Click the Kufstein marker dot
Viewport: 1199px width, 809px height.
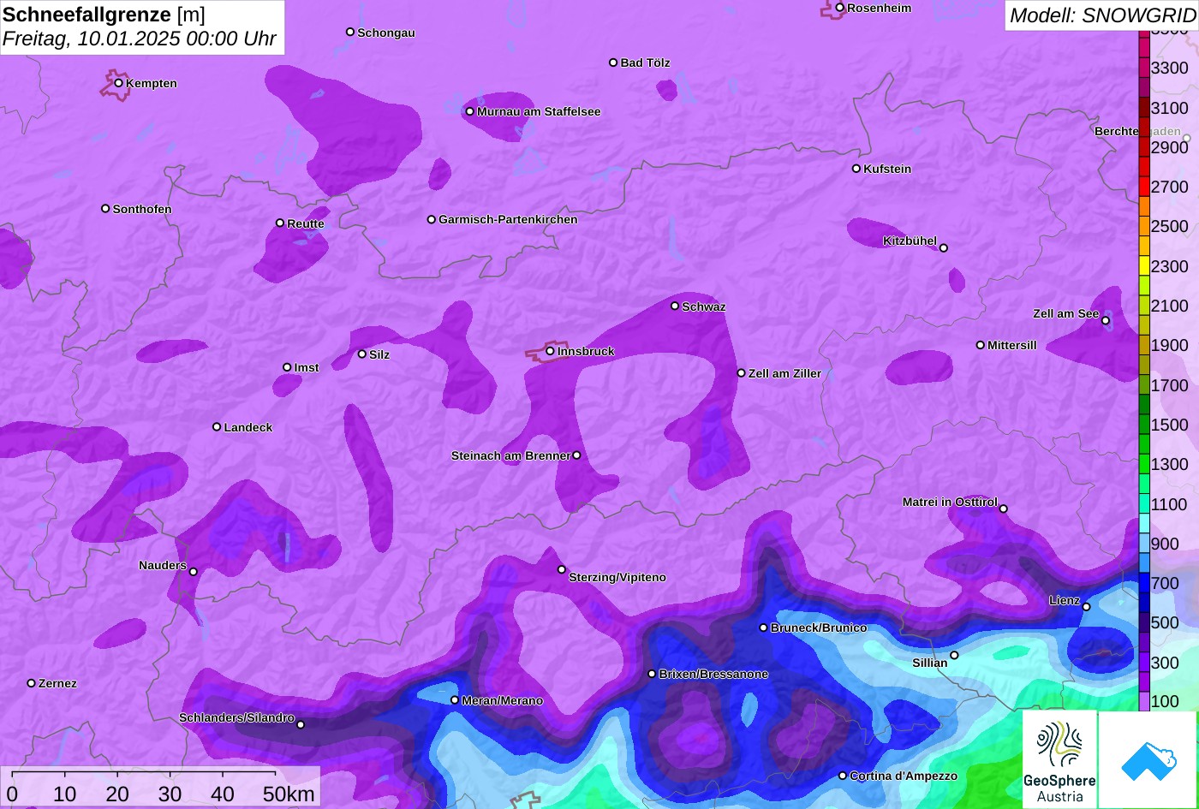tap(856, 169)
